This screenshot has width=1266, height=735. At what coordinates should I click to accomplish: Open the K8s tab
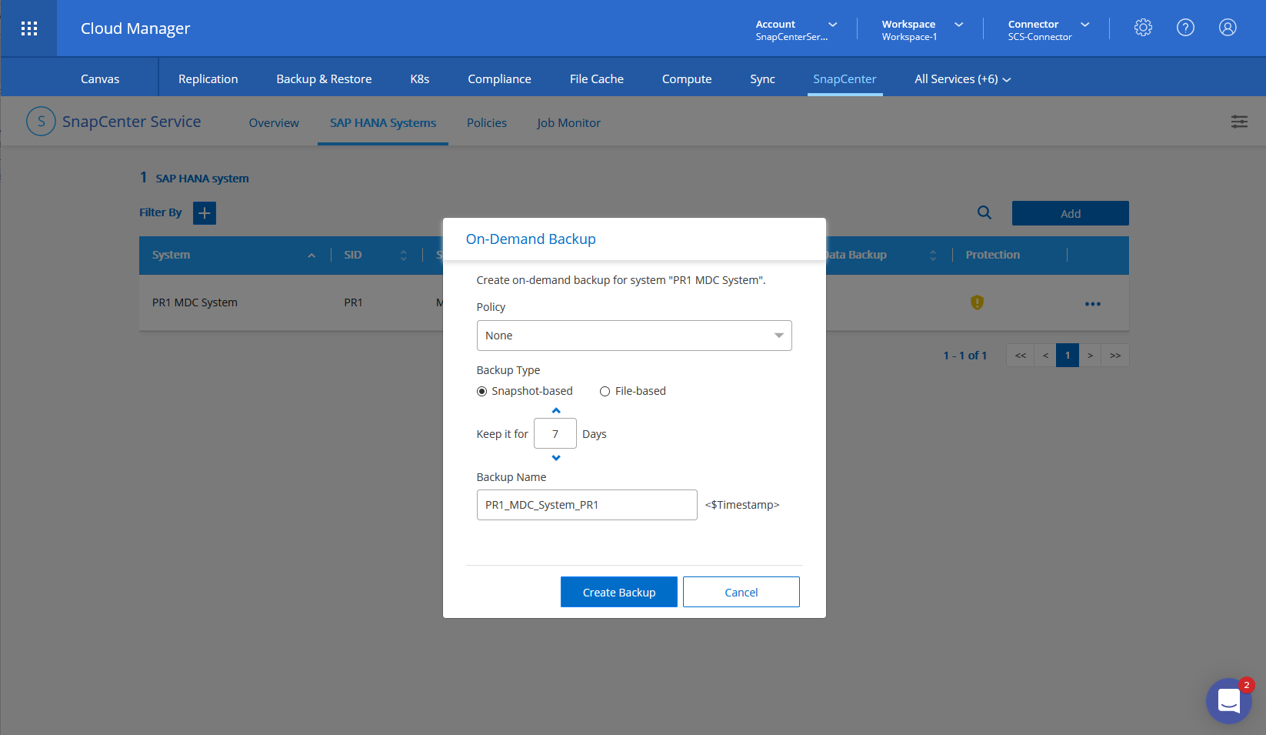click(x=420, y=79)
